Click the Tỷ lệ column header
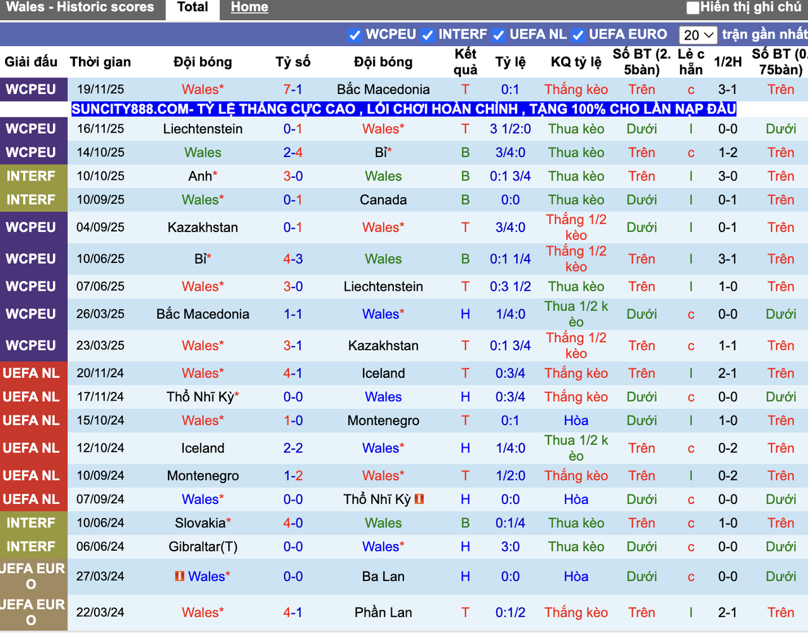Image resolution: width=808 pixels, height=634 pixels. (510, 62)
